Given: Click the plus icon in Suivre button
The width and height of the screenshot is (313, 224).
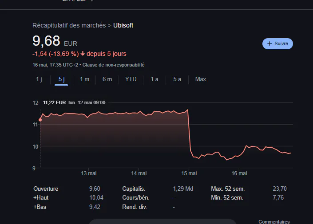Looking at the screenshot, I should pos(269,43).
